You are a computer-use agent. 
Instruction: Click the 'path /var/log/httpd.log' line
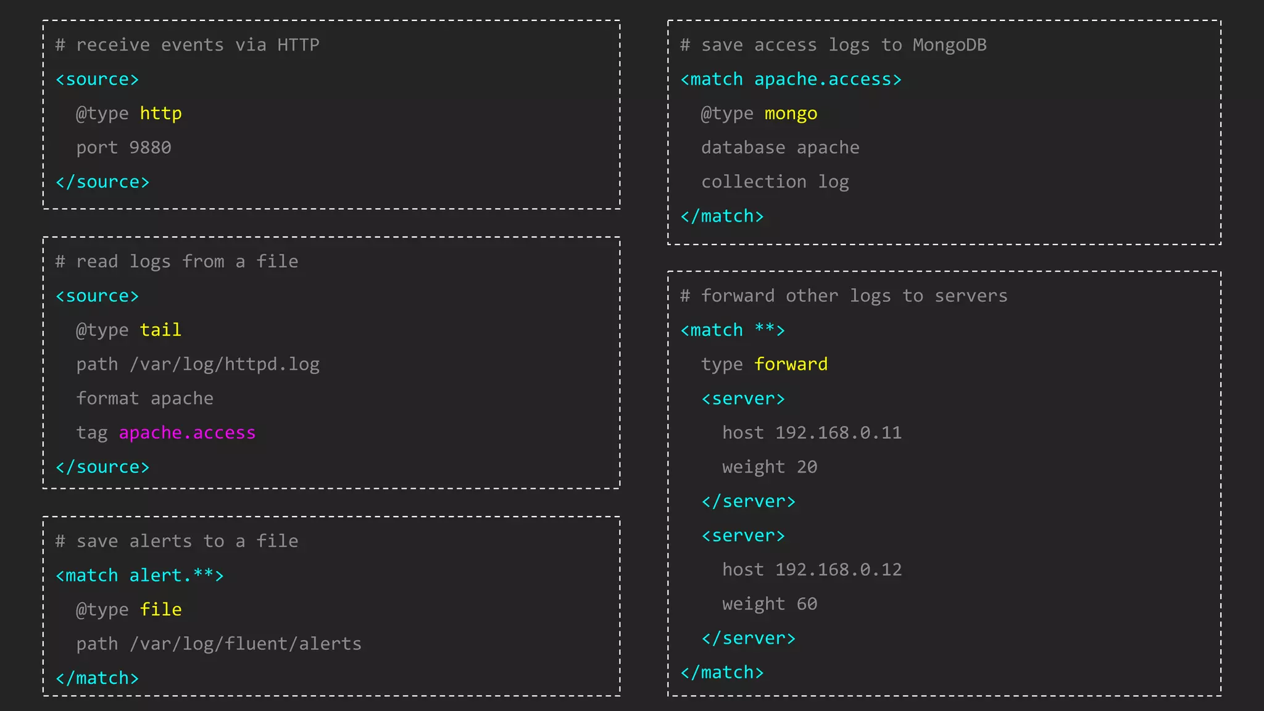(x=198, y=365)
